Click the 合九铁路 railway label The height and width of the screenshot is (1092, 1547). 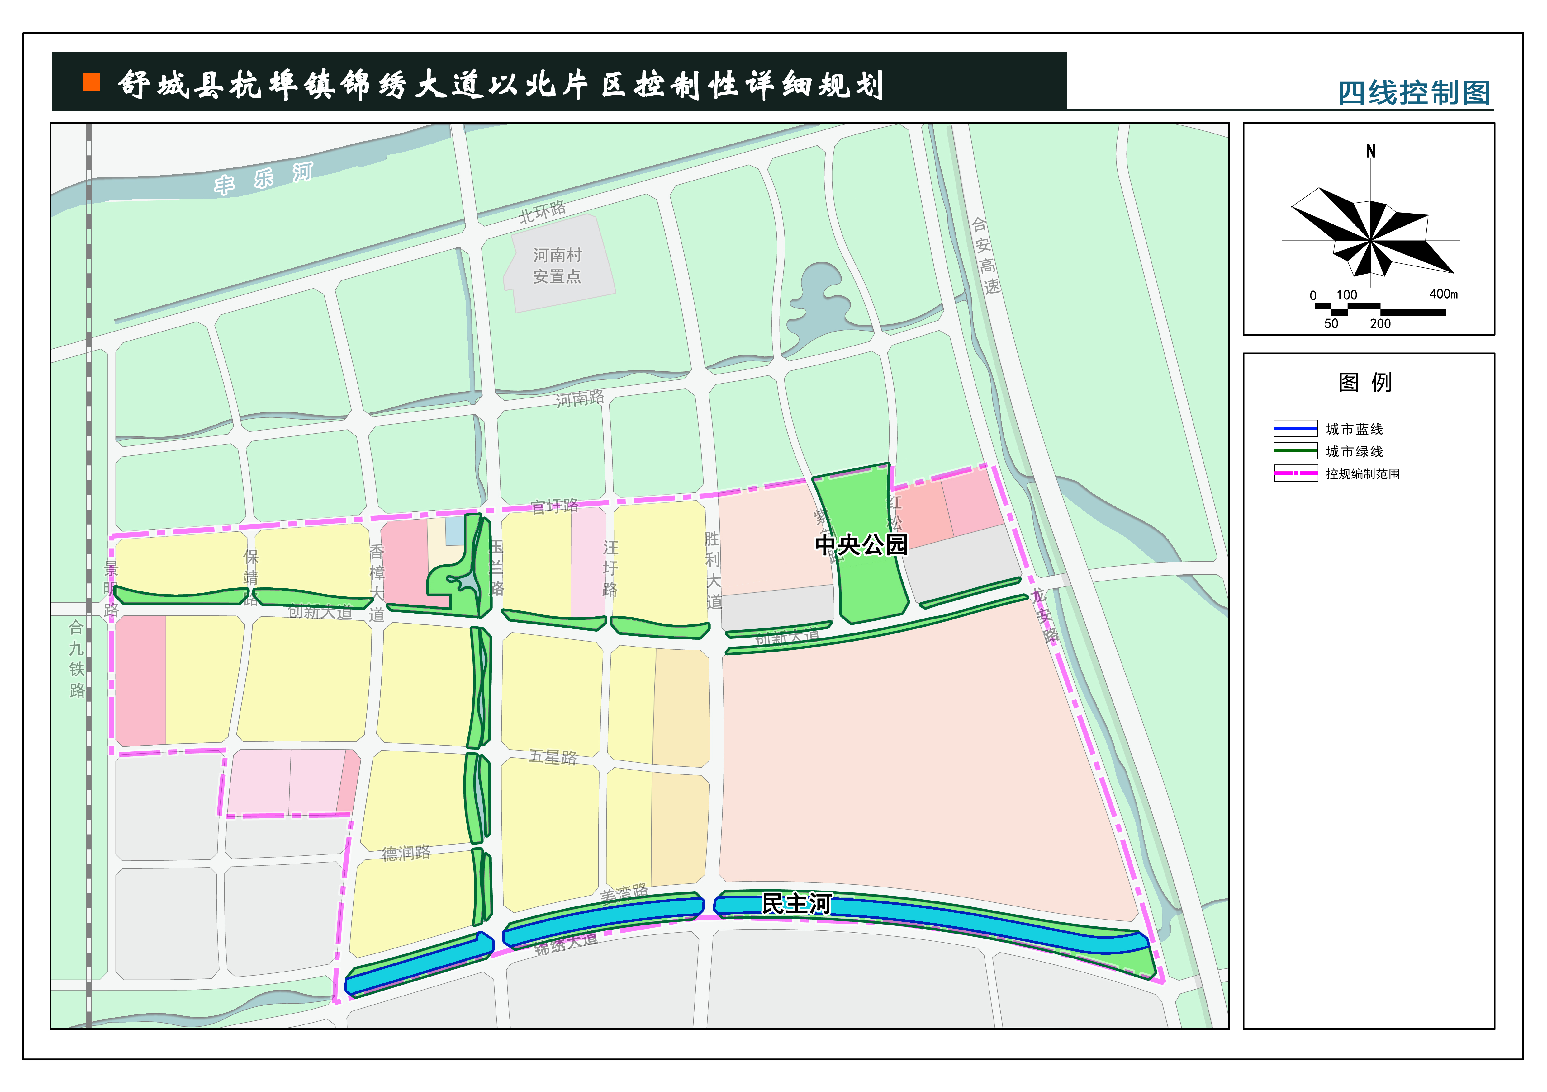[x=77, y=658]
